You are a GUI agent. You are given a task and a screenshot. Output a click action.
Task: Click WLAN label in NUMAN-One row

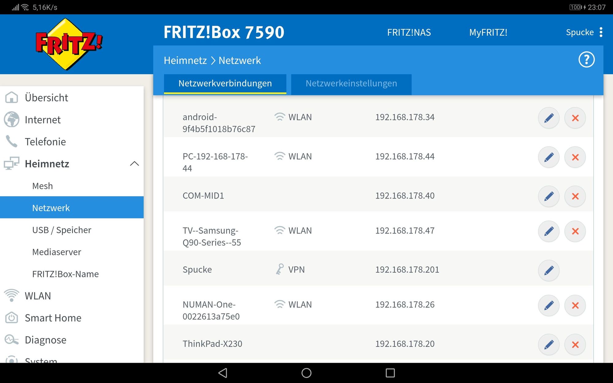click(300, 305)
